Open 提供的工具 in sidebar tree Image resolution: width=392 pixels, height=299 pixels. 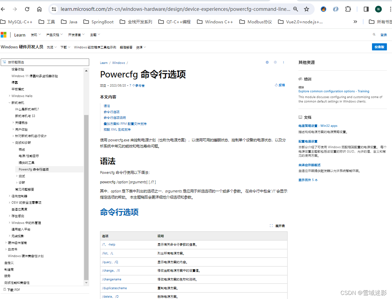(26, 163)
